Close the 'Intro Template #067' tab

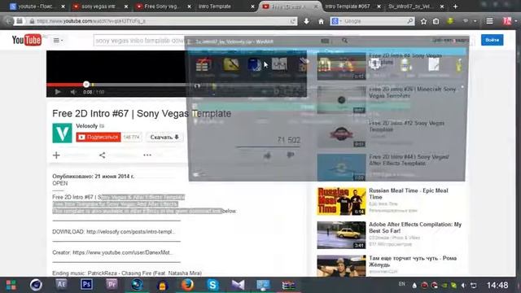(x=379, y=7)
